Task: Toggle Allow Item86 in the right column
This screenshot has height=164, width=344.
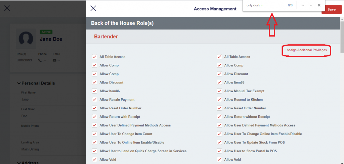Action: point(219,83)
